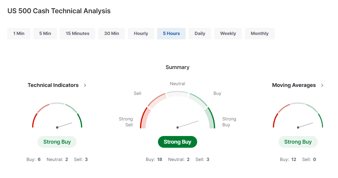Click the active 5 Hours tab

tap(172, 33)
